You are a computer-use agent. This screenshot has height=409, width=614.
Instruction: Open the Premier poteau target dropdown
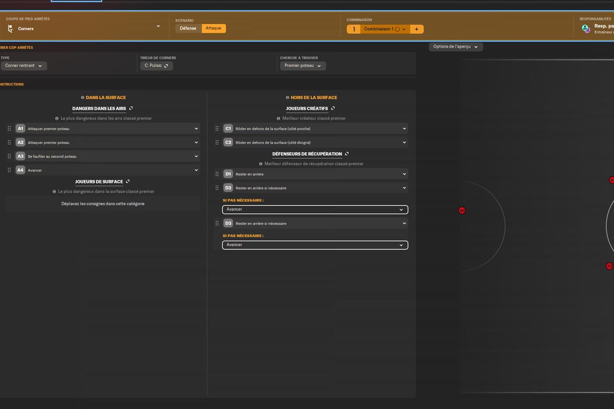click(303, 66)
